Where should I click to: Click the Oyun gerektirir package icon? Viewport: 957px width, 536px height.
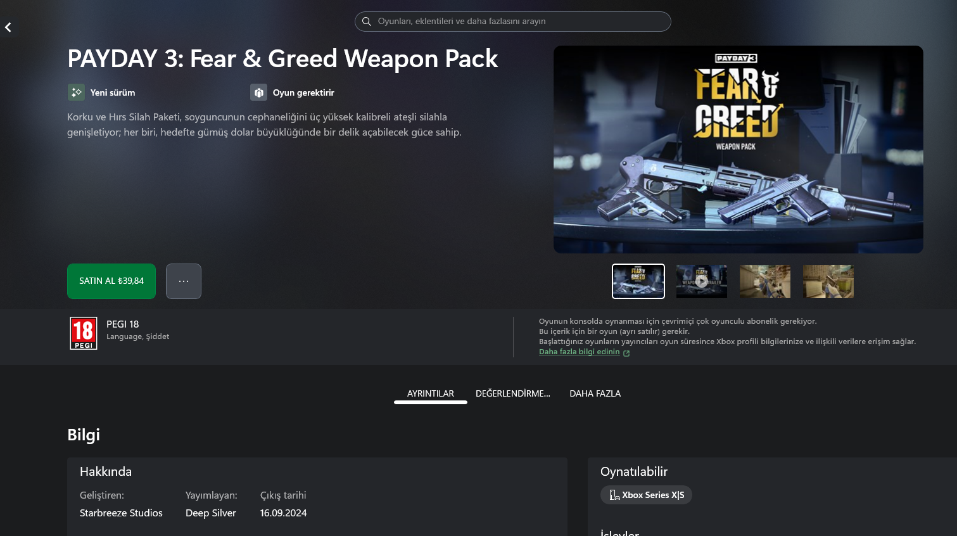[x=258, y=93]
